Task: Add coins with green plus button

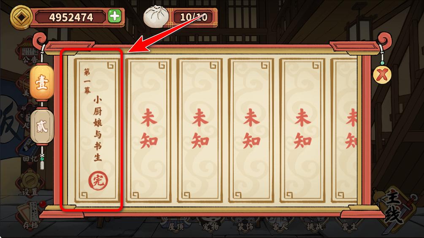Action: coord(115,16)
